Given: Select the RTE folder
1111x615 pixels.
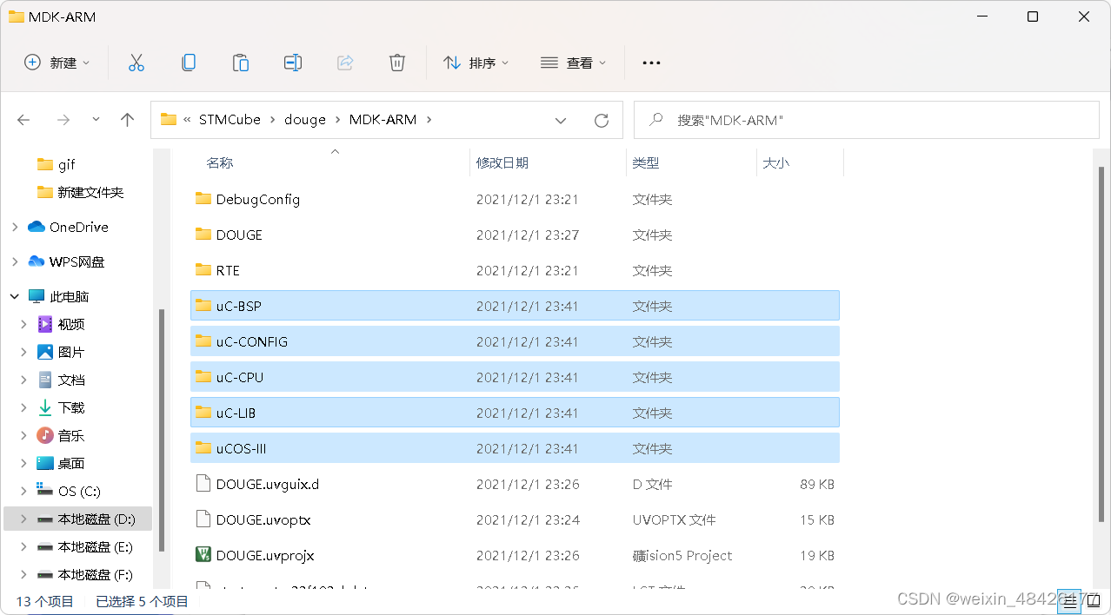Looking at the screenshot, I should click(x=515, y=270).
